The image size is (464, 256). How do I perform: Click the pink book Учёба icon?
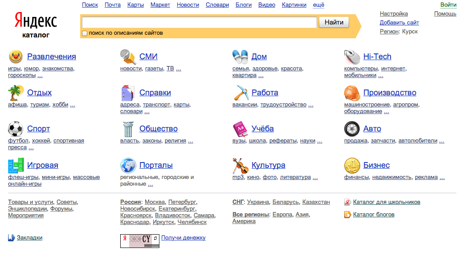point(240,129)
